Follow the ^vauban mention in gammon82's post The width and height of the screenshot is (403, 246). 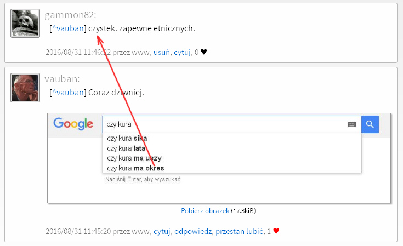pos(67,28)
